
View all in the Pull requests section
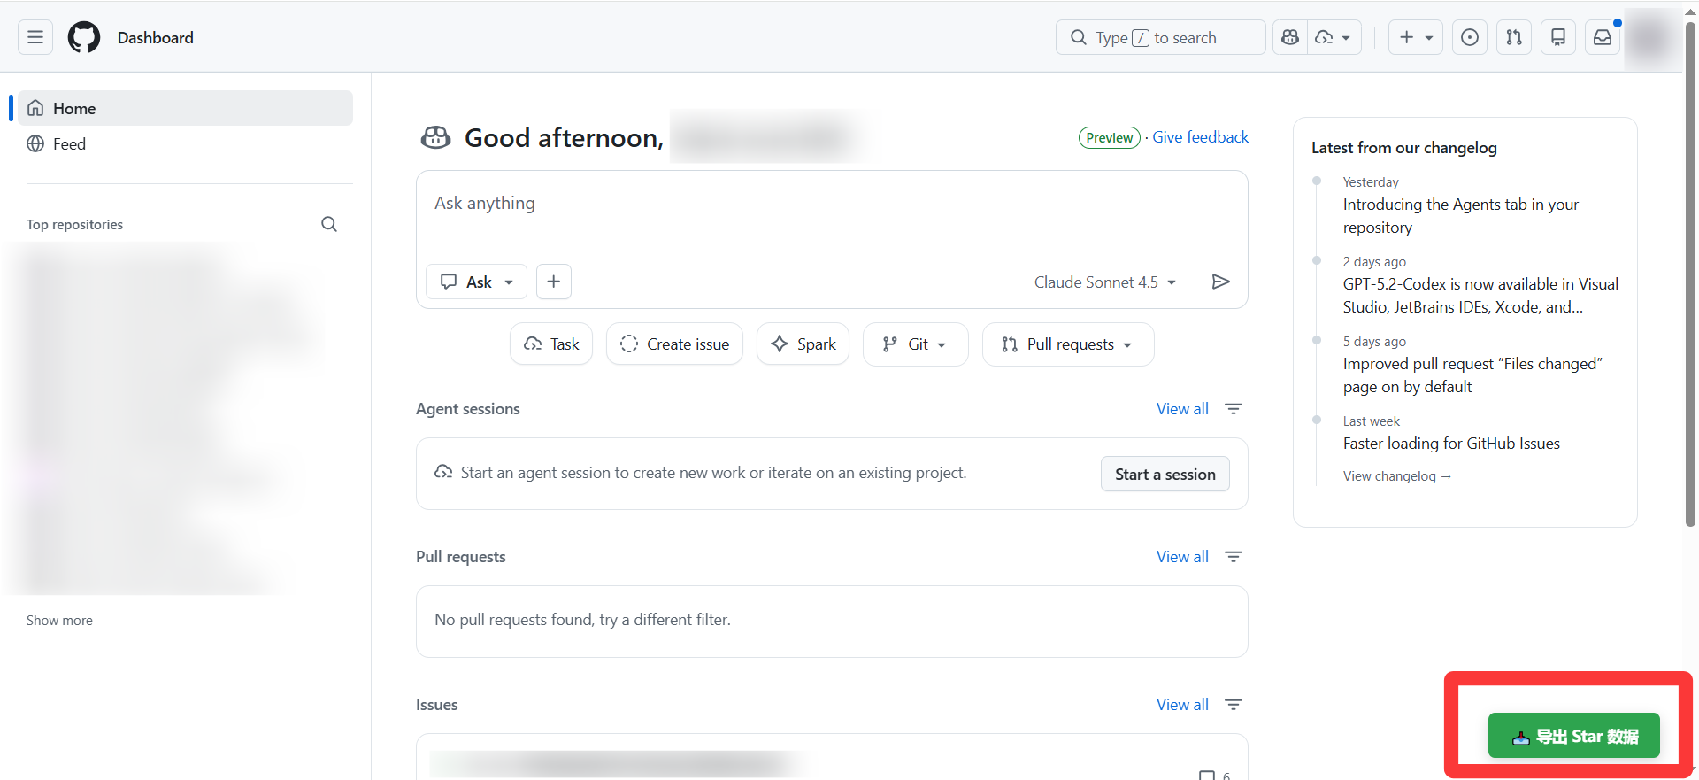coord(1182,556)
